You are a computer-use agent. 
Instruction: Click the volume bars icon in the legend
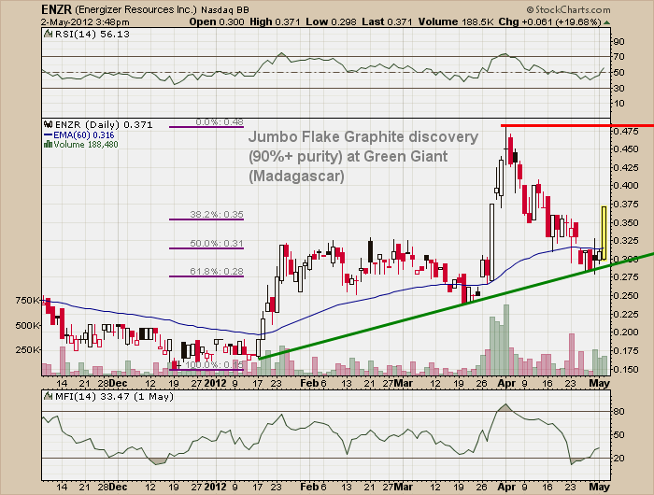[48, 144]
